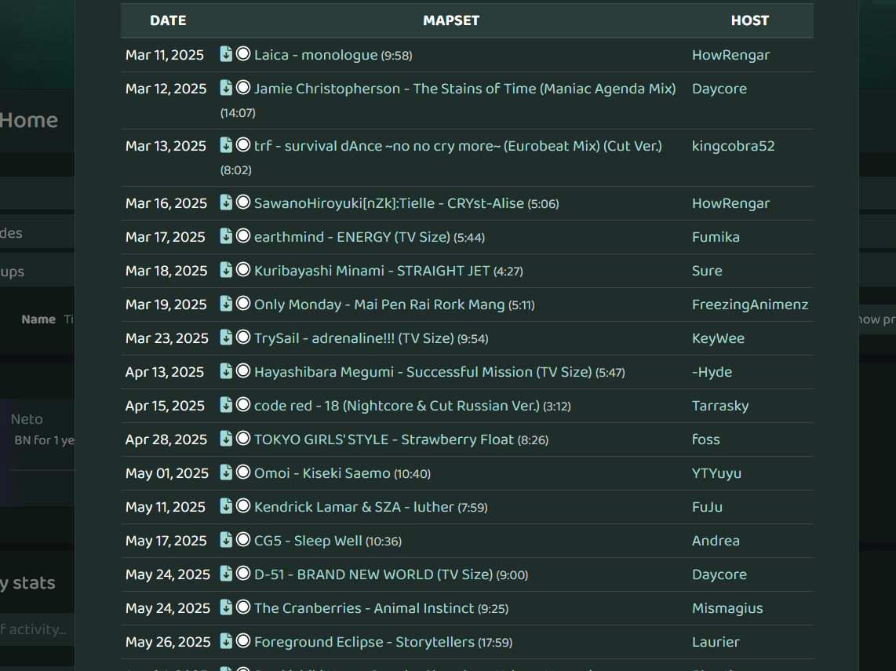The height and width of the screenshot is (671, 896).
Task: Open TOKYO GIRLS' STYLE Strawberry Float link
Action: pyautogui.click(x=384, y=439)
